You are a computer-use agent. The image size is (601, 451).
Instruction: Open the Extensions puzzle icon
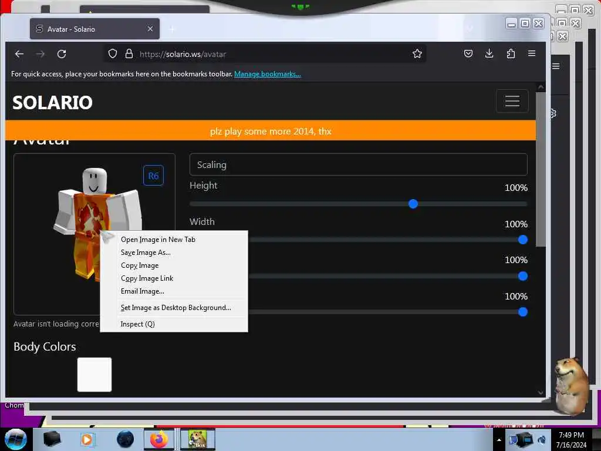[511, 53]
